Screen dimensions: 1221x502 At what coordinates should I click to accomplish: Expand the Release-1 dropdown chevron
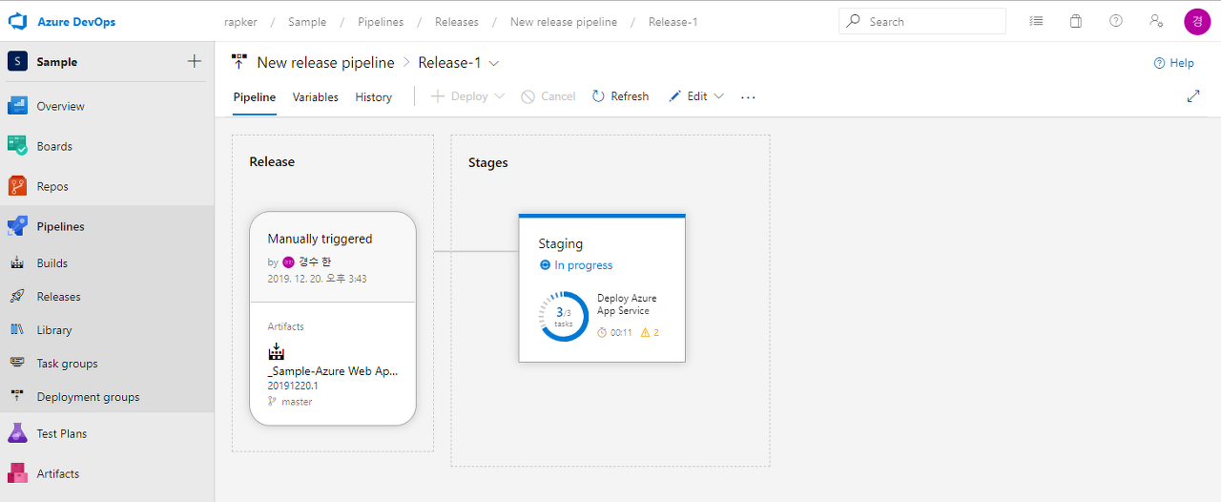click(x=494, y=63)
